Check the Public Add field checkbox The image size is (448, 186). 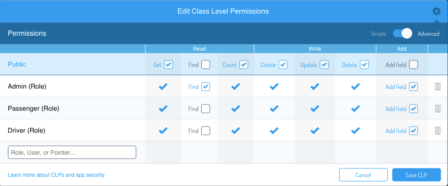coord(413,65)
